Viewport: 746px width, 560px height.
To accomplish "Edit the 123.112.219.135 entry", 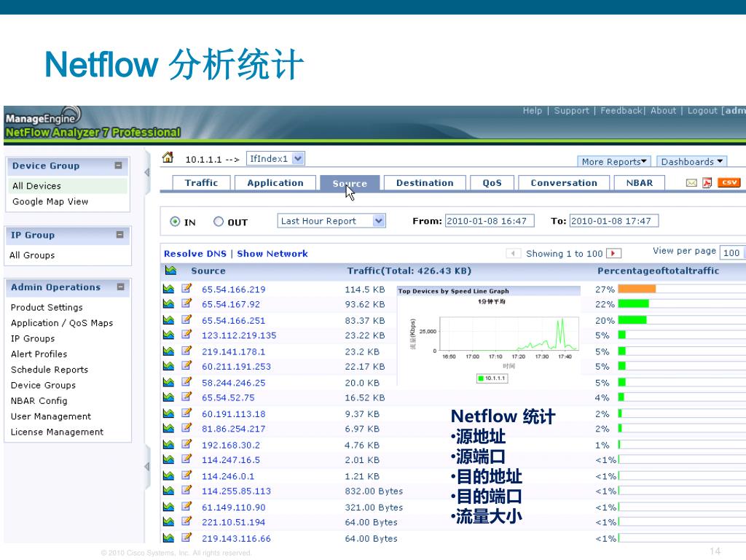I will click(186, 334).
